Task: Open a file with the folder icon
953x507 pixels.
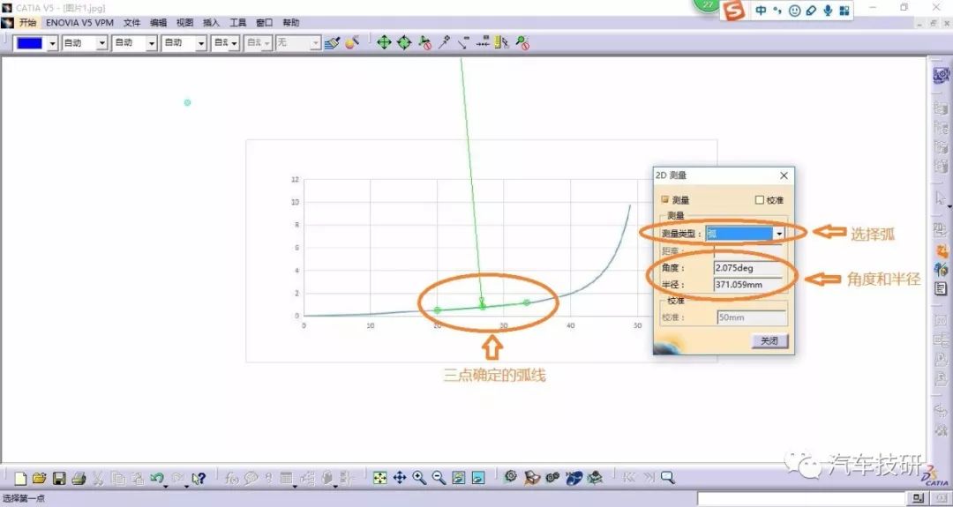Action: [x=40, y=479]
